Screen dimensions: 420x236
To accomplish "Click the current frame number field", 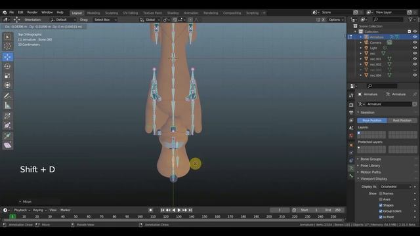I will click(x=280, y=210).
